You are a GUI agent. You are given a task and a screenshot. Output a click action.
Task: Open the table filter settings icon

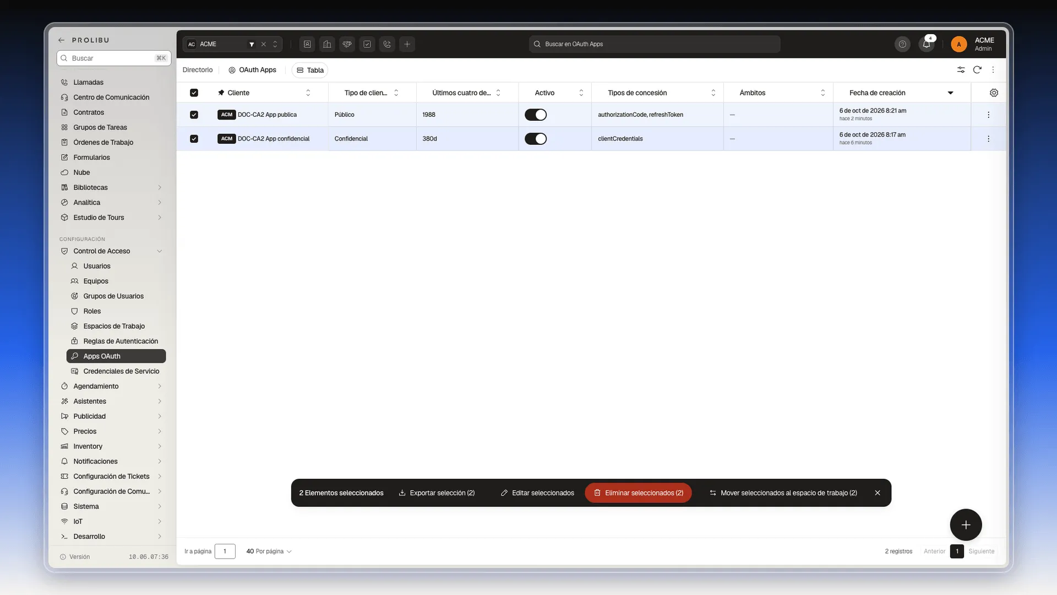click(961, 70)
